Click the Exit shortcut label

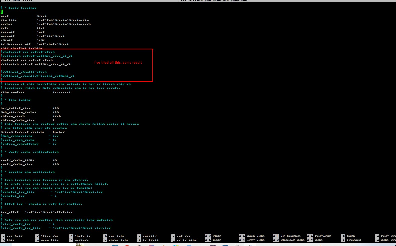click(10, 240)
